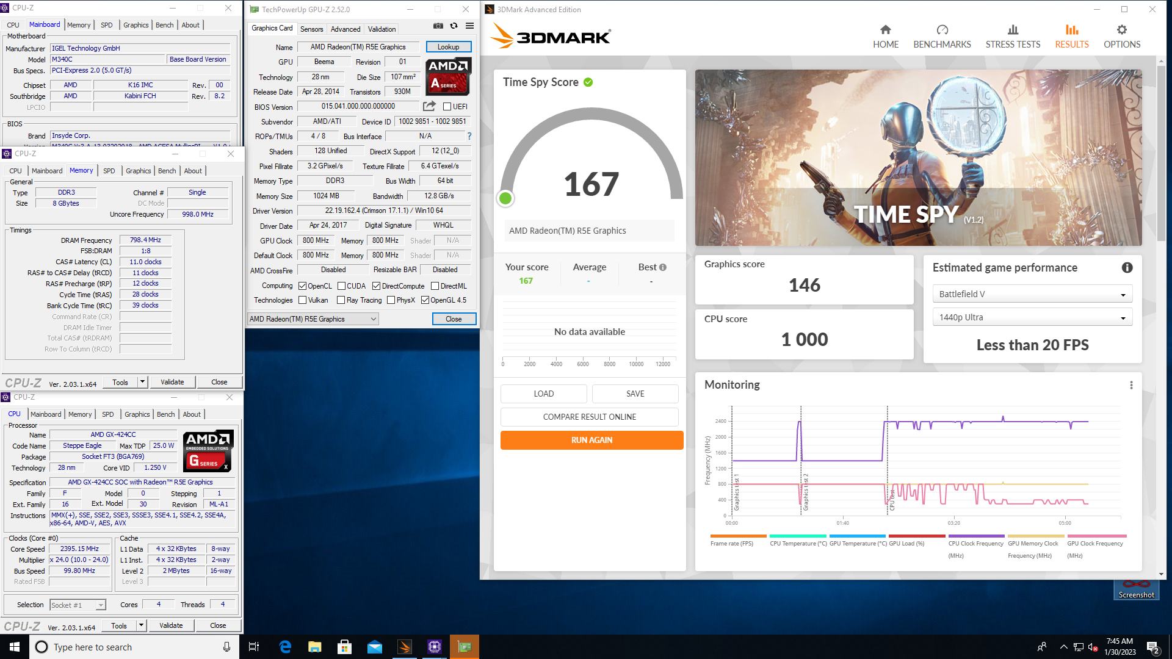Toggle UEFI checkbox in GPU-Z
This screenshot has width=1172, height=659.
click(447, 107)
